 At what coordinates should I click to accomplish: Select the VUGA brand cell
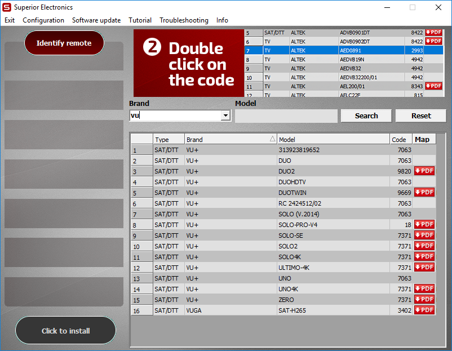[x=231, y=310]
